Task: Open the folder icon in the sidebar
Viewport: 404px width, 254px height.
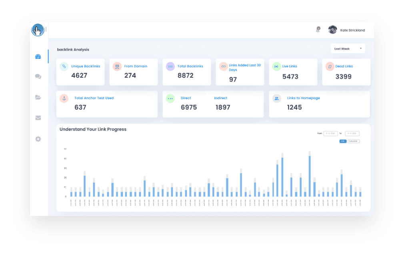Action: tap(38, 97)
